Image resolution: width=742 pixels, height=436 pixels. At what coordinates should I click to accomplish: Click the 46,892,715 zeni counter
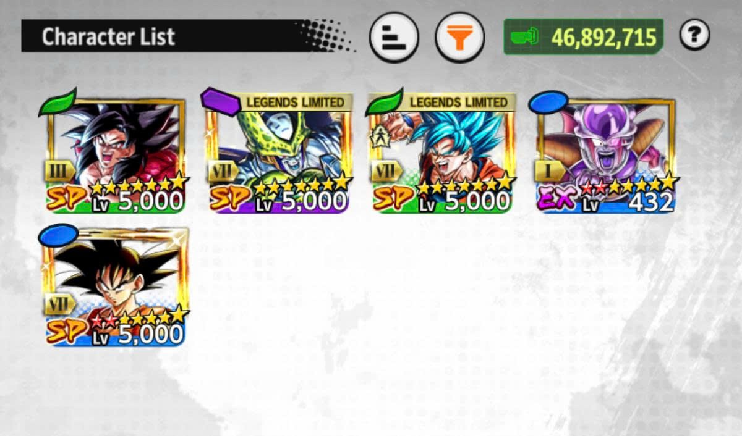coord(583,37)
